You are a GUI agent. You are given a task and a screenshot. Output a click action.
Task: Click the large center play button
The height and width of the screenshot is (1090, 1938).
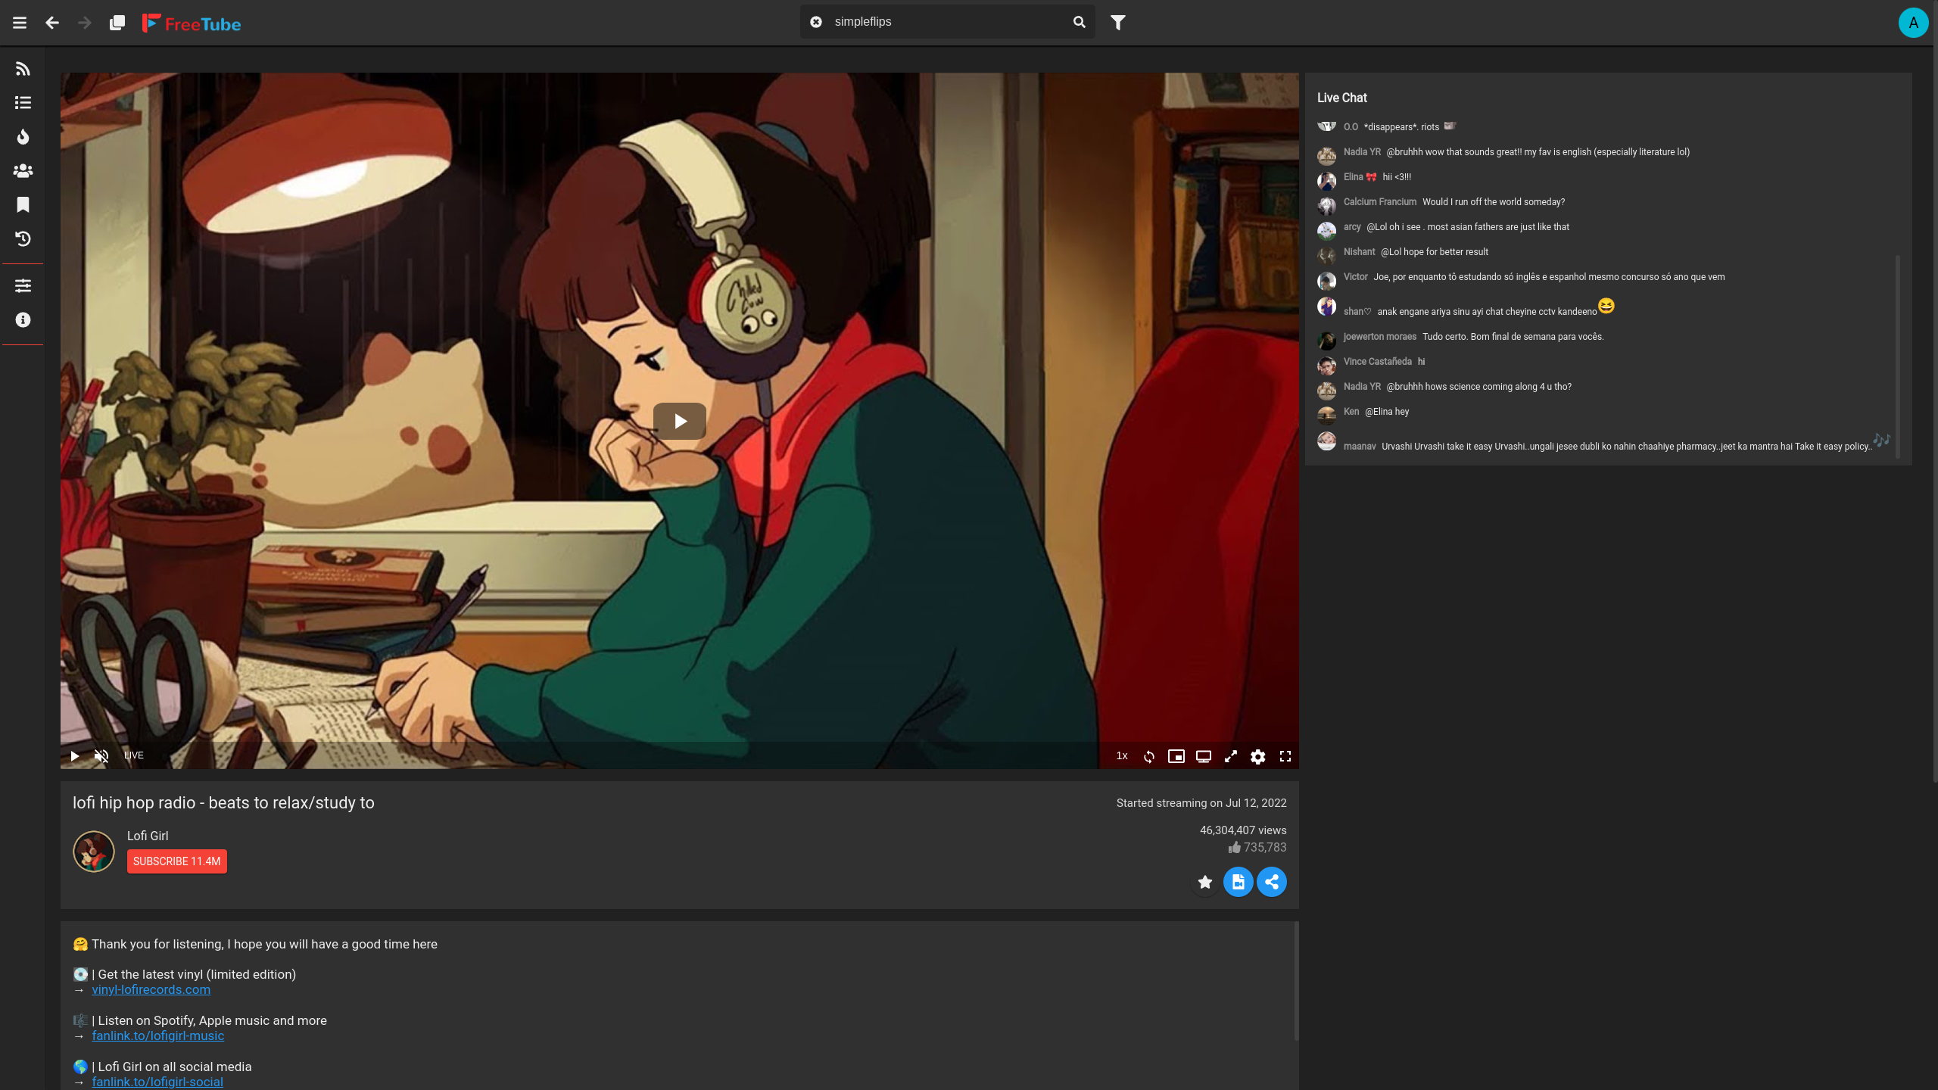(x=680, y=421)
